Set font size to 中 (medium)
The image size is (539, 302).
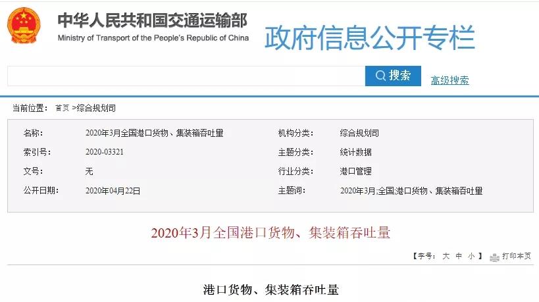[x=459, y=256]
